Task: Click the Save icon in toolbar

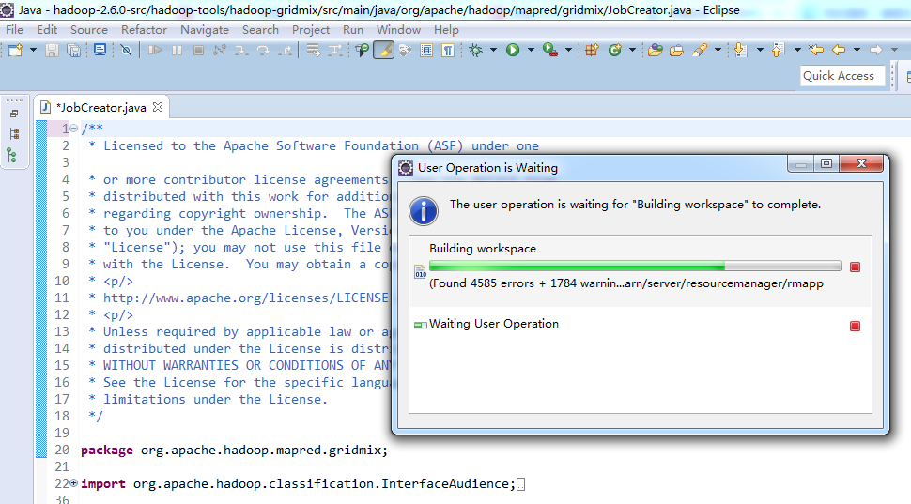Action: pyautogui.click(x=52, y=51)
